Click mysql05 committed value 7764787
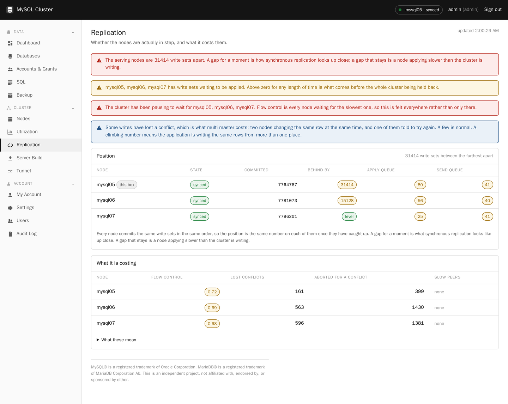Screen dimensions: 508x404 [288, 185]
